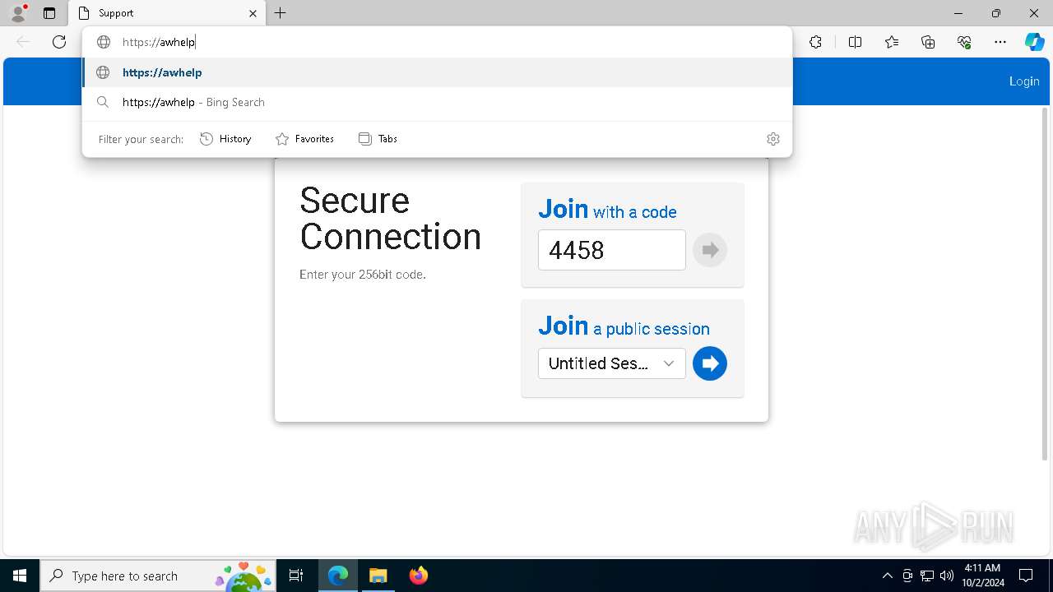
Task: Open the clock showing 4:11 AM
Action: pyautogui.click(x=982, y=576)
